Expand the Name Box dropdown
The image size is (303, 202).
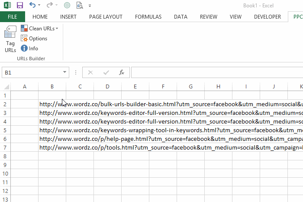[x=65, y=72]
